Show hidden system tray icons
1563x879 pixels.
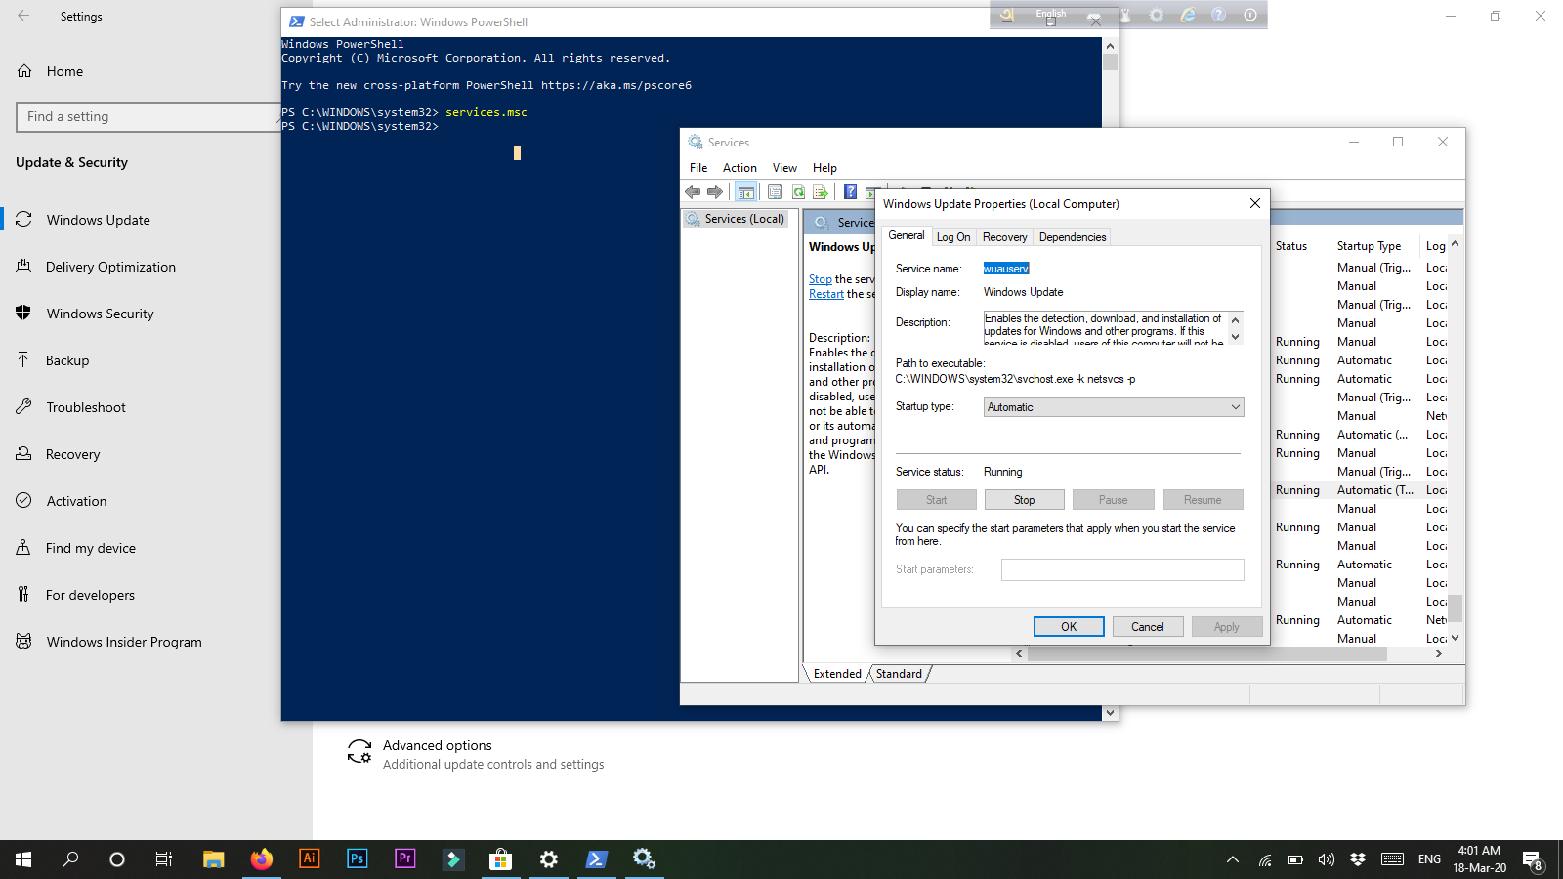[1233, 859]
